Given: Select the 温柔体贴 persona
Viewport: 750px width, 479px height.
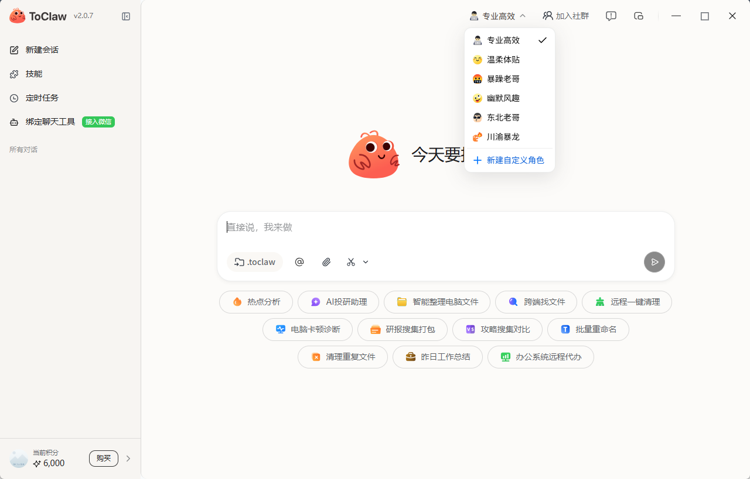Looking at the screenshot, I should (x=503, y=59).
